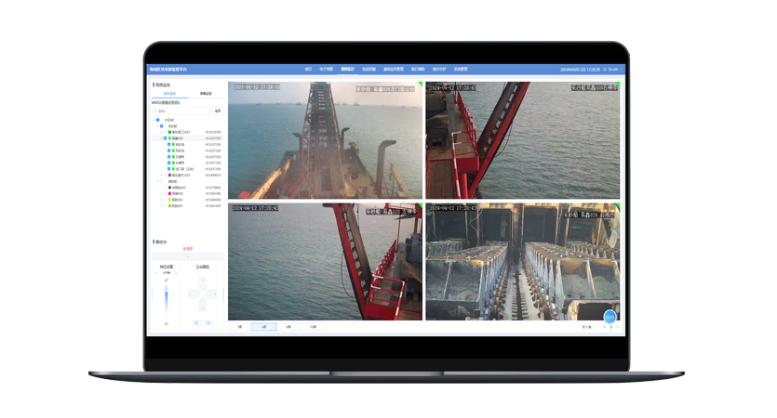Image resolution: width=777 pixels, height=418 pixels.
Task: Click the blue round floating button on bottom-right video
Action: [610, 317]
